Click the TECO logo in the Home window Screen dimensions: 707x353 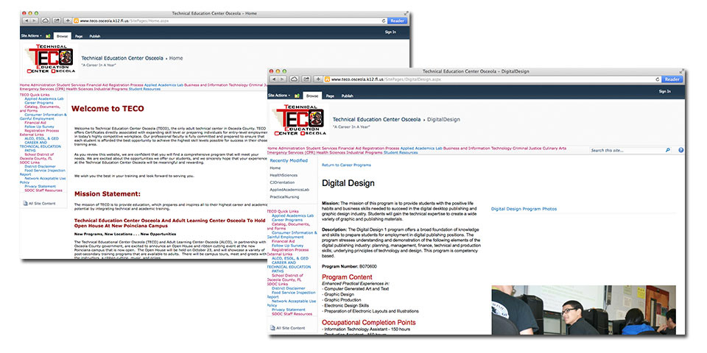click(x=49, y=59)
